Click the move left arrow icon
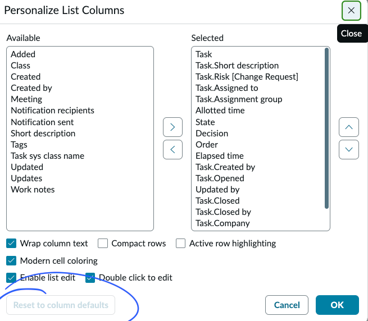Screen dimensions: 368x321 click(172, 149)
